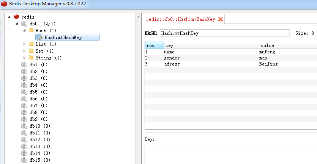
Task: Sort table by key column header
Action: pos(211,45)
